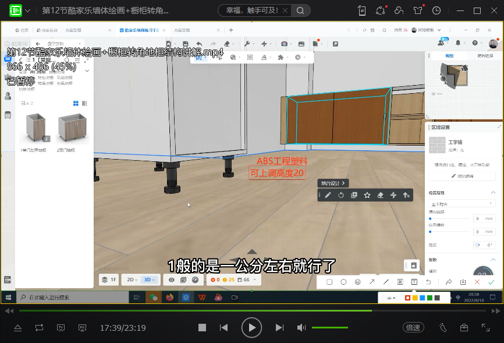Click the save icon in Kujiale toolbar
Image resolution: width=504 pixels, height=343 pixels.
pos(186,44)
